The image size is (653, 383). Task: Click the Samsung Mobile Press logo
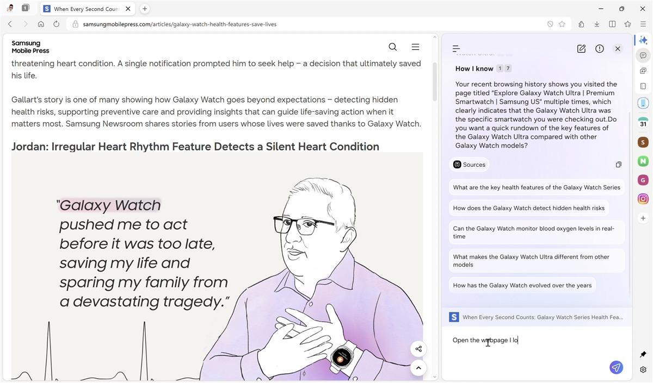coord(30,47)
